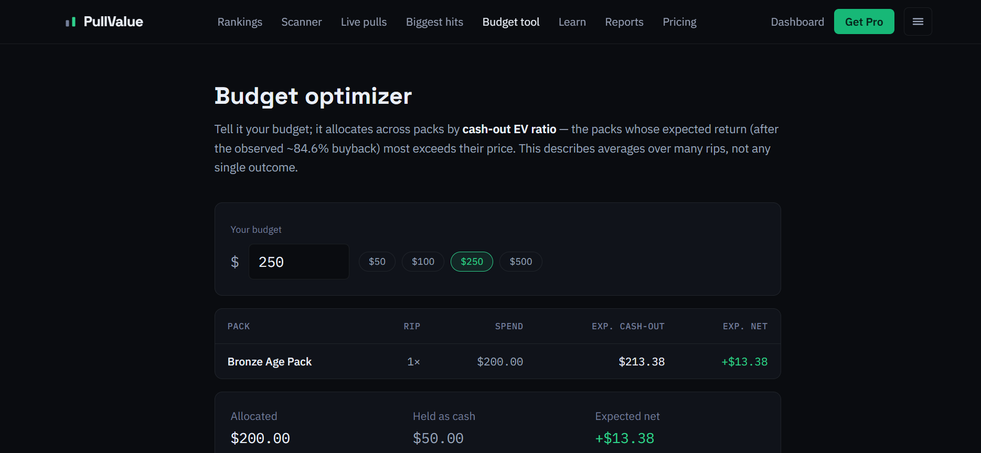The width and height of the screenshot is (981, 453).
Task: Open the Pricing page
Action: pos(679,22)
